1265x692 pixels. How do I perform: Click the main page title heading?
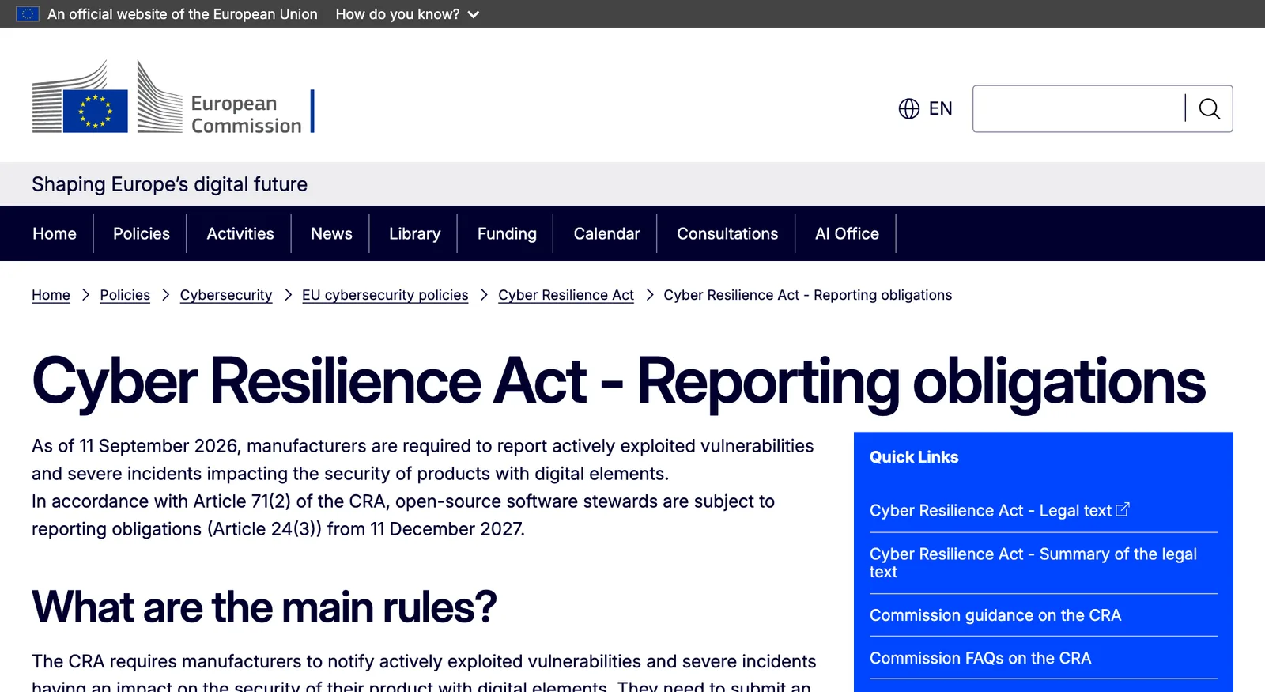tap(618, 382)
